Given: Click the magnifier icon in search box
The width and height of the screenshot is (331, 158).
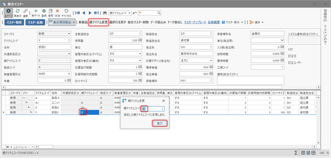Looking at the screenshot, I should pyautogui.click(x=159, y=13).
